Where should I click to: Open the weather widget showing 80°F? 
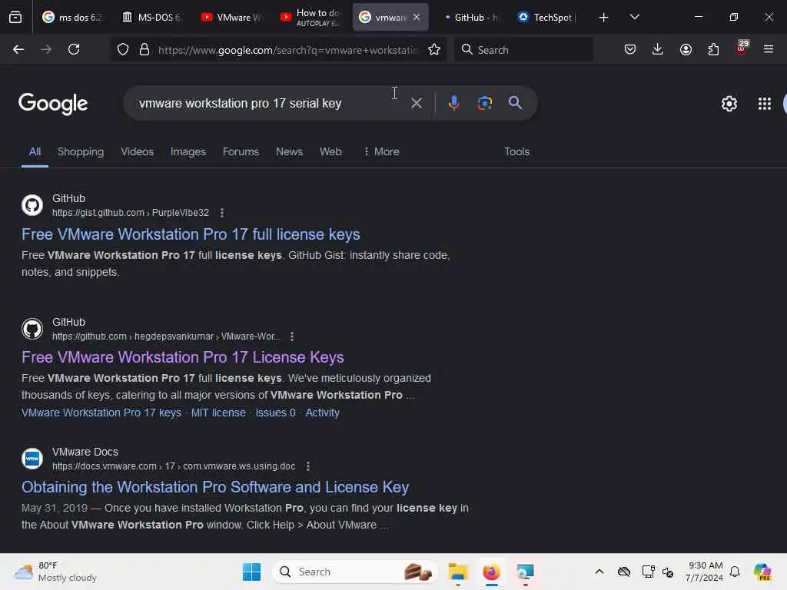coord(55,572)
